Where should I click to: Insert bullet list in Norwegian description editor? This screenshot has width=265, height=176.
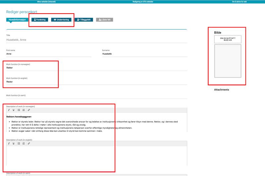[x=18, y=110]
